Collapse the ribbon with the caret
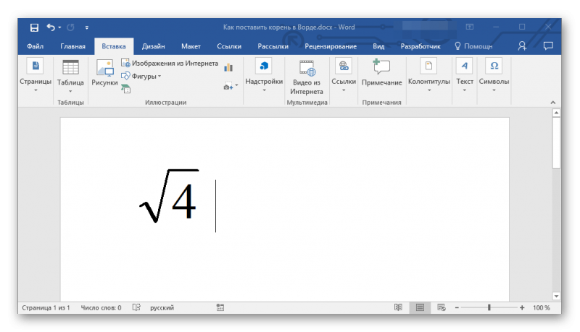The image size is (580, 332). point(553,103)
